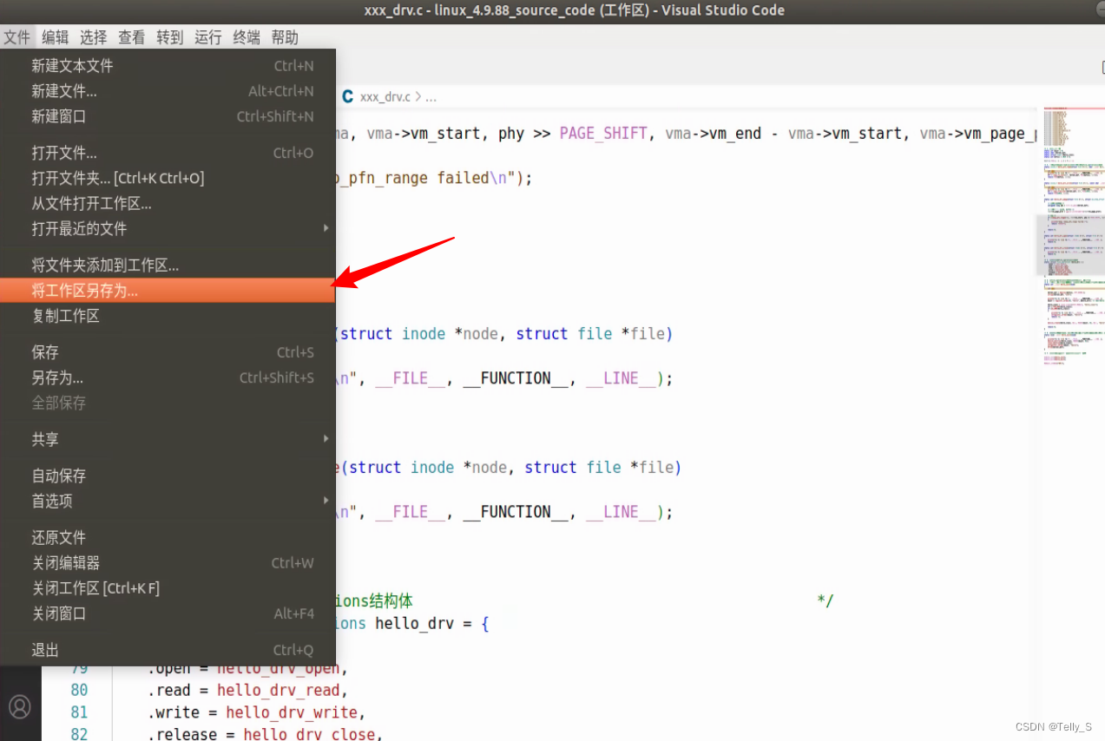Open the Accounts icon in activity bar
The width and height of the screenshot is (1105, 741).
pyautogui.click(x=20, y=706)
